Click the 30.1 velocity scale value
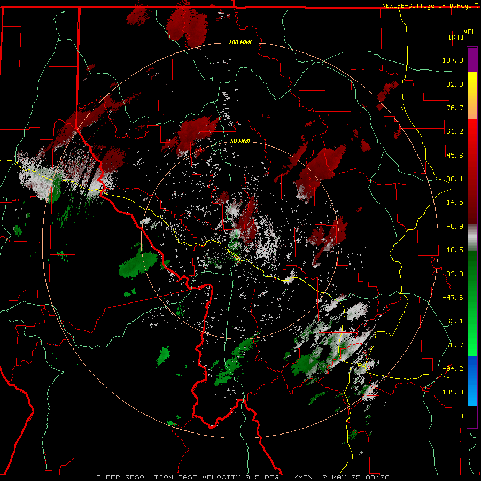481x481 pixels. [x=455, y=179]
